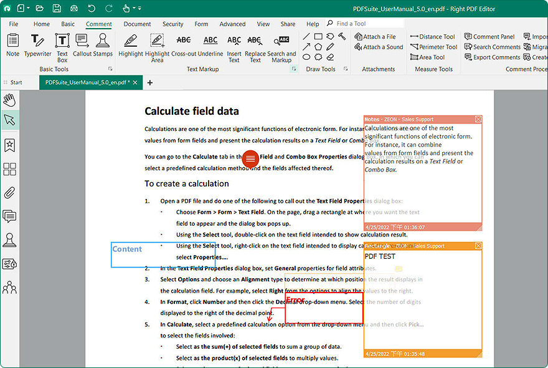Open the File menu
Image resolution: width=548 pixels, height=368 pixels.
[14, 24]
